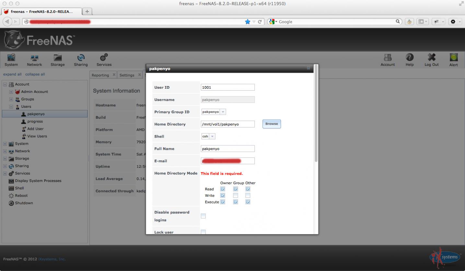Click the browser bookmark star icon
The width and height of the screenshot is (465, 271).
[x=248, y=22]
